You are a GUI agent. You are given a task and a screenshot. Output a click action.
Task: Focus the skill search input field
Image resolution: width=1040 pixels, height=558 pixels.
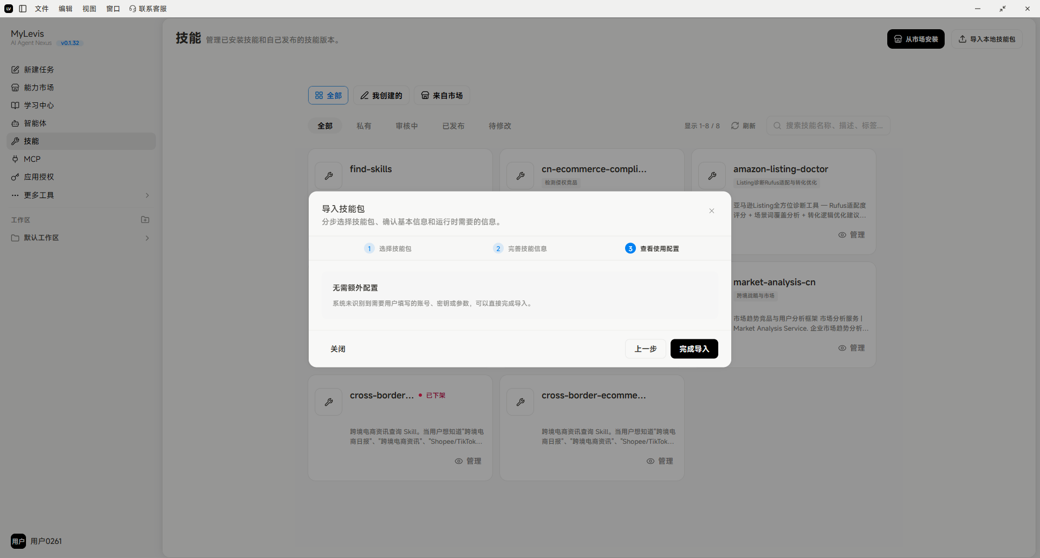pyautogui.click(x=828, y=126)
